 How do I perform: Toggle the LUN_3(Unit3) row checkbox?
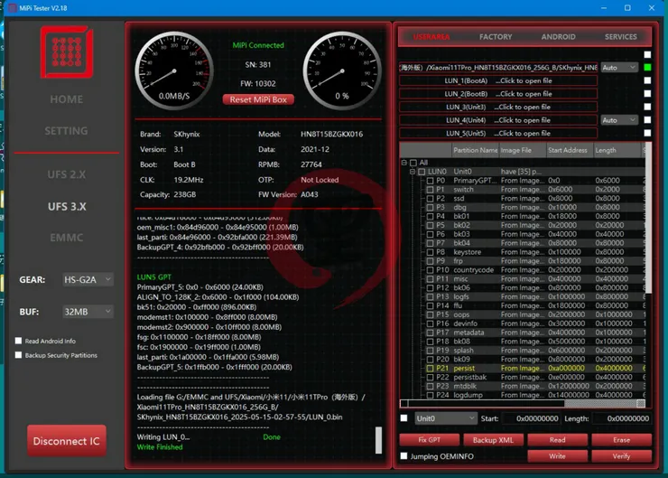pos(647,107)
